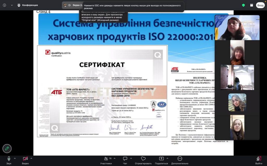This screenshot has height=166, width=267.
Task: Click the Отреагировать heart reaction icon
Action: click(x=143, y=159)
